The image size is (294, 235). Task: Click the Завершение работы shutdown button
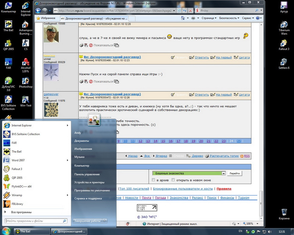click(88, 221)
